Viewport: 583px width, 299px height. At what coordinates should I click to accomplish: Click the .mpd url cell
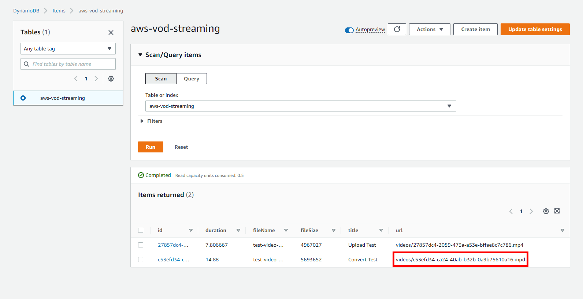[x=460, y=260]
